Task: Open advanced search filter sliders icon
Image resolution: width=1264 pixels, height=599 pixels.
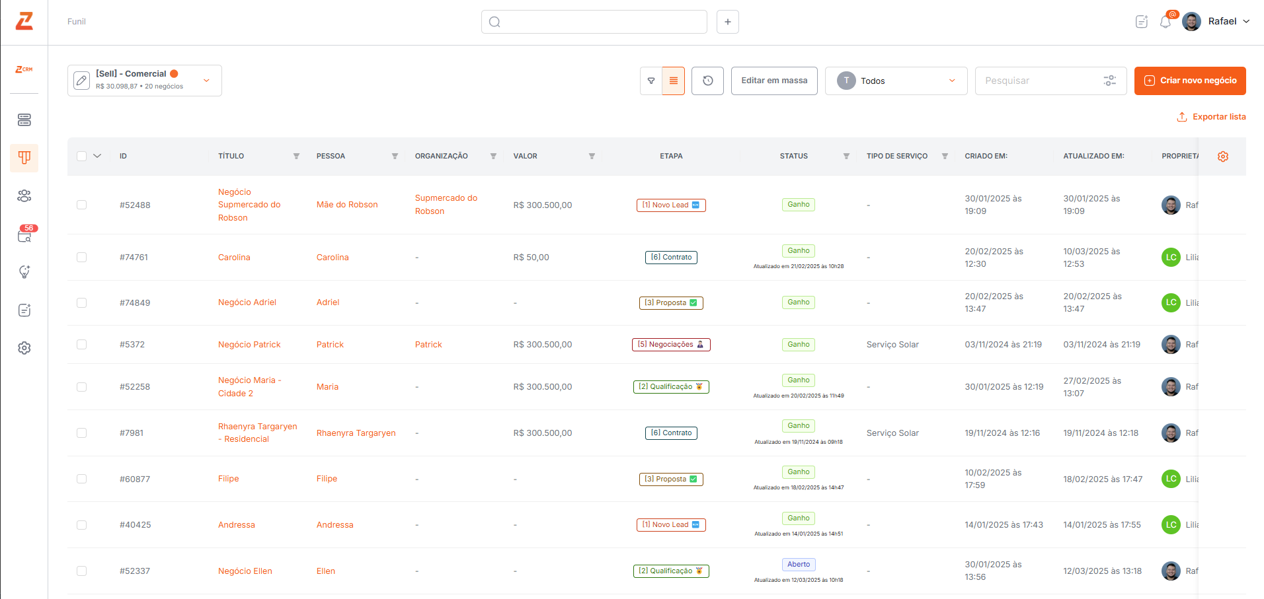Action: [1110, 81]
